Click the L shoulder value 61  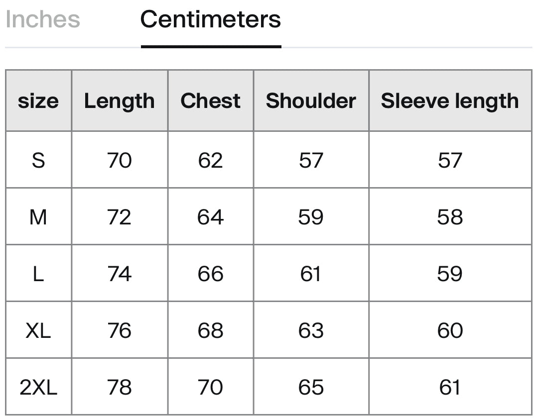click(x=311, y=274)
